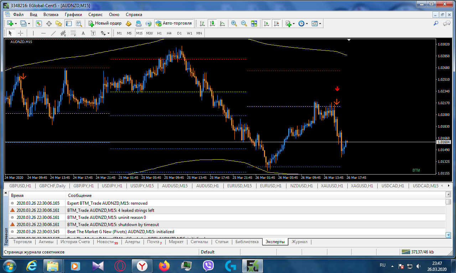Open Viber from the taskbar
This screenshot has height=273, width=456.
click(x=208, y=266)
